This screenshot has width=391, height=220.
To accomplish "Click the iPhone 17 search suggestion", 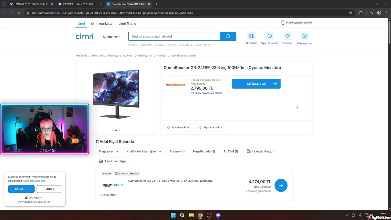I will [133, 45].
